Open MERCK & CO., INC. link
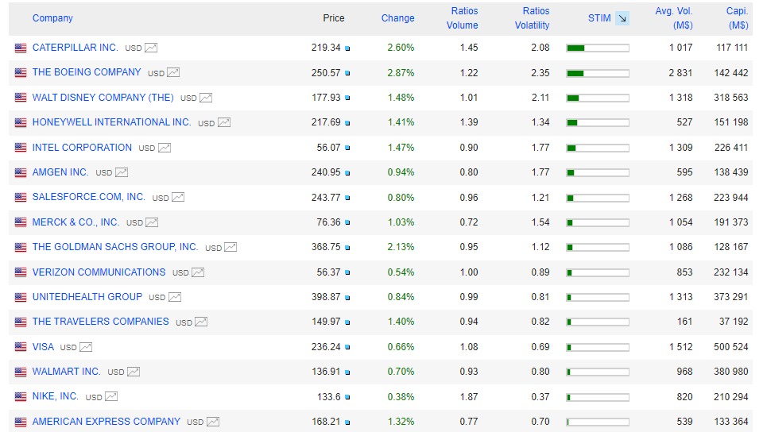This screenshot has width=767, height=432. [x=76, y=222]
